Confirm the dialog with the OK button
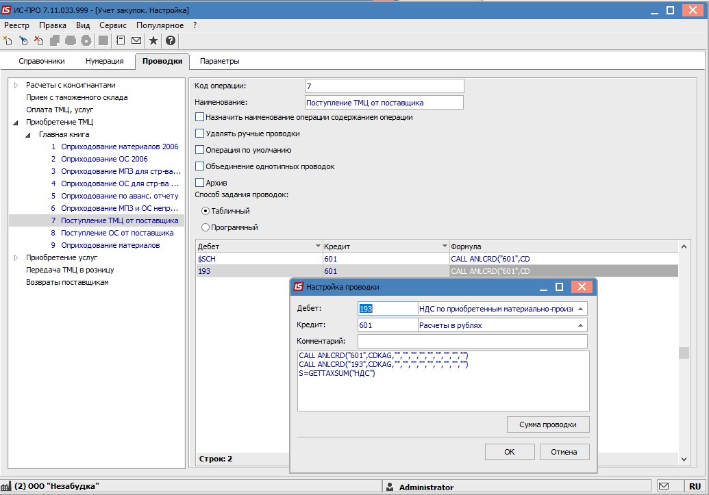 click(x=510, y=452)
